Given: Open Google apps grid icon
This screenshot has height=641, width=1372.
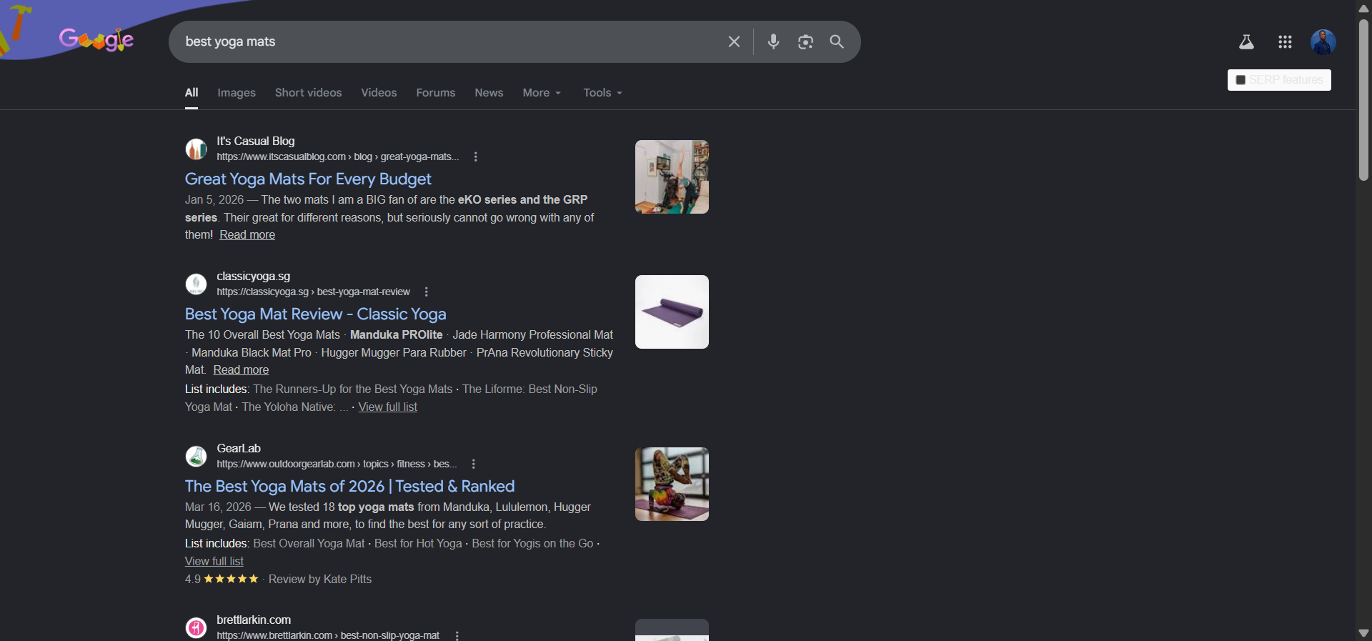Looking at the screenshot, I should coord(1285,42).
